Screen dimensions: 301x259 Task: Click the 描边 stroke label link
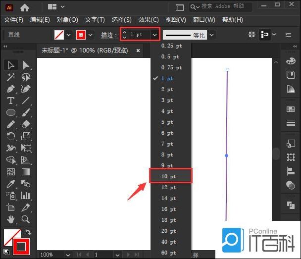[108, 35]
